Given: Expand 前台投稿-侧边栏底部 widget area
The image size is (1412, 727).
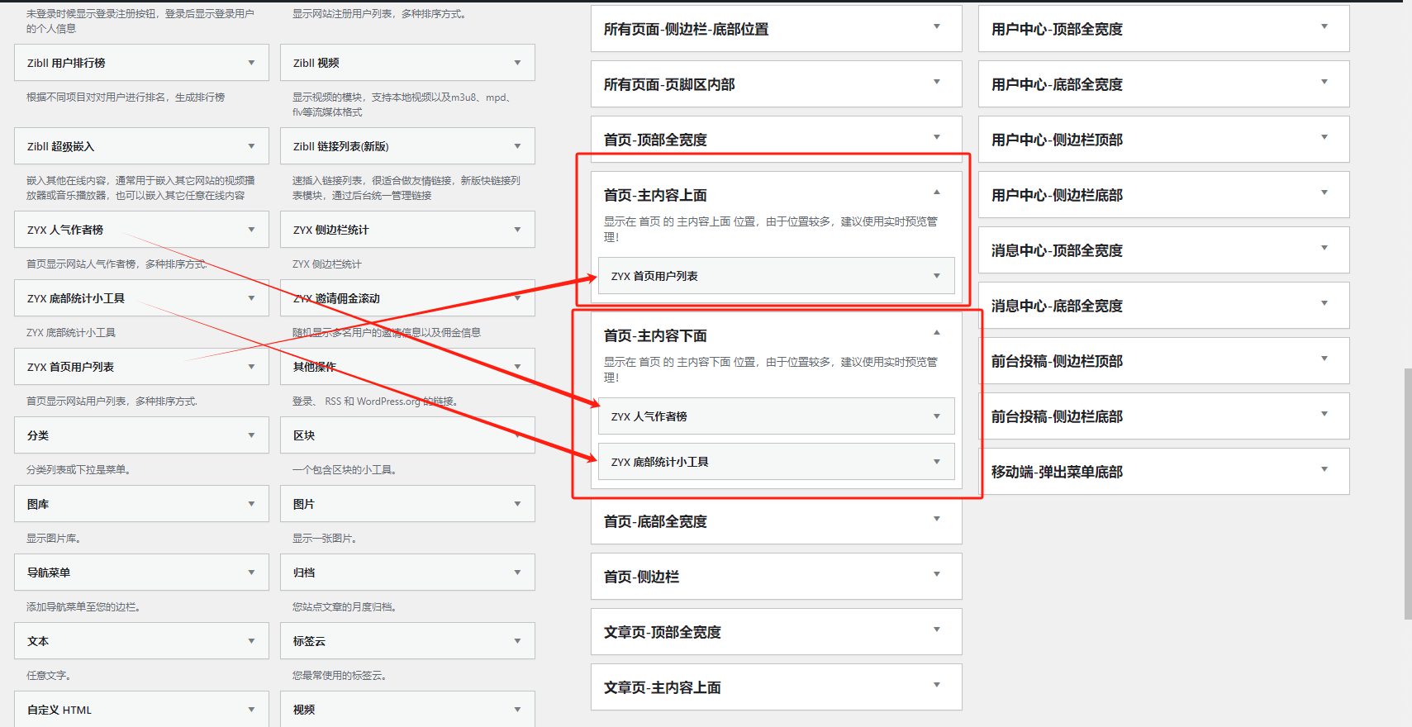Looking at the screenshot, I should [x=1324, y=415].
